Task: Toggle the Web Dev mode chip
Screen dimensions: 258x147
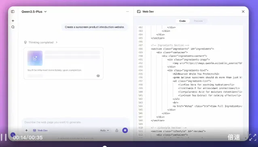Action: pyautogui.click(x=40, y=130)
